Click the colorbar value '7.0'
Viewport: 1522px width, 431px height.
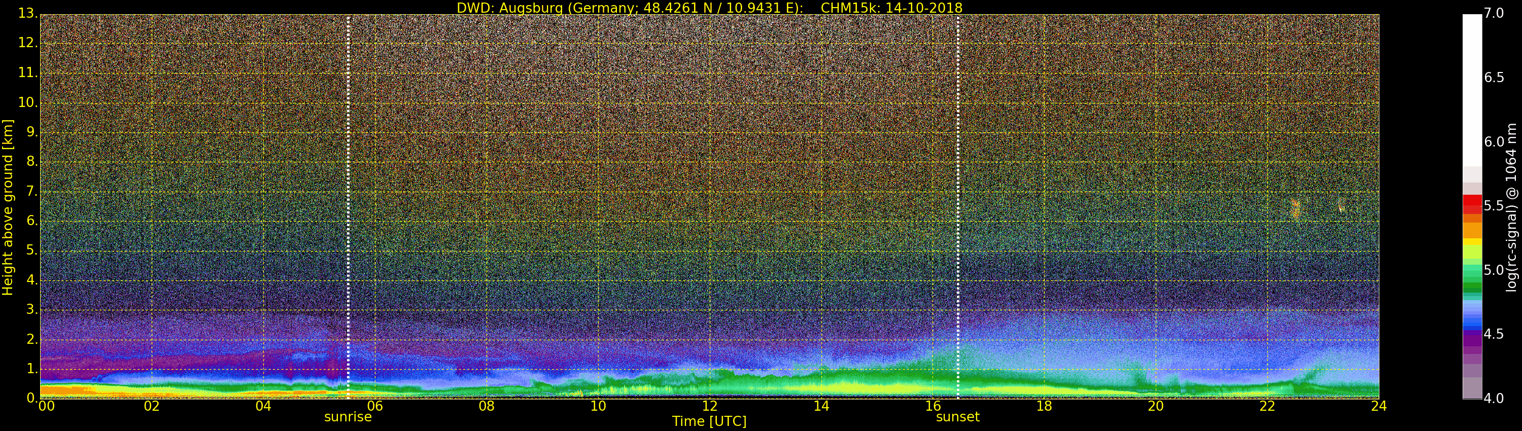[x=1494, y=14]
